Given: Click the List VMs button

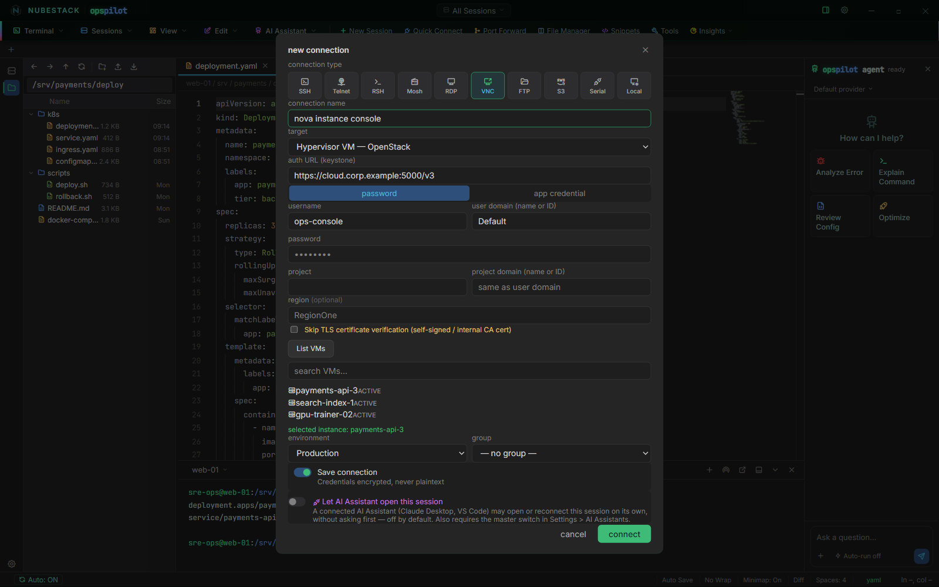Looking at the screenshot, I should tap(311, 349).
